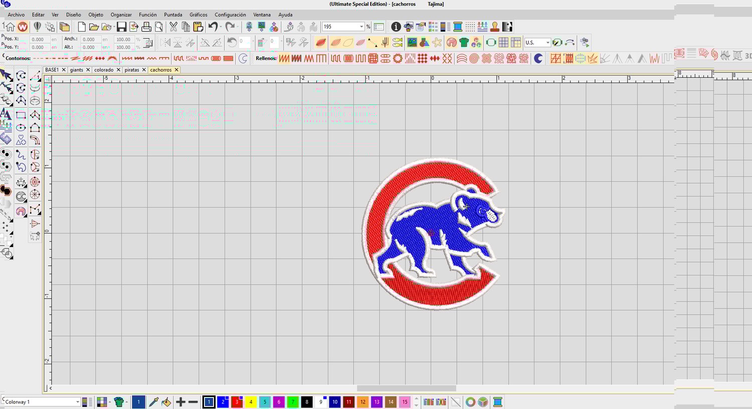Open the zoom percentage dropdown showing 195
The height and width of the screenshot is (409, 752).
(x=361, y=27)
